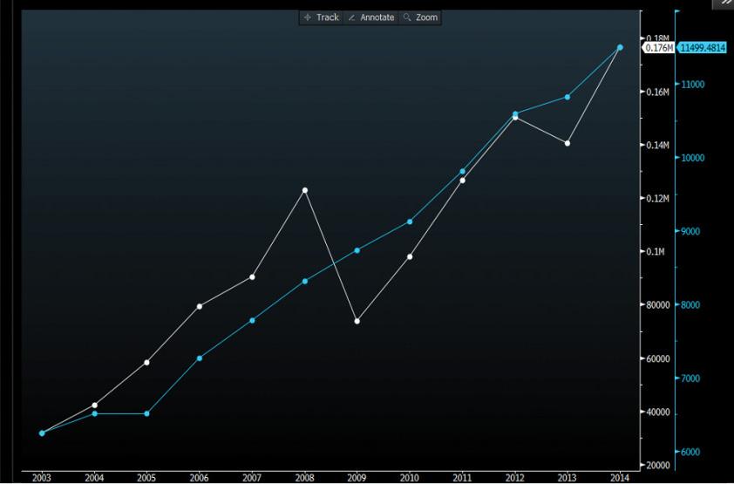Click the Annotate pencil icon
This screenshot has height=484, width=734.
[352, 17]
